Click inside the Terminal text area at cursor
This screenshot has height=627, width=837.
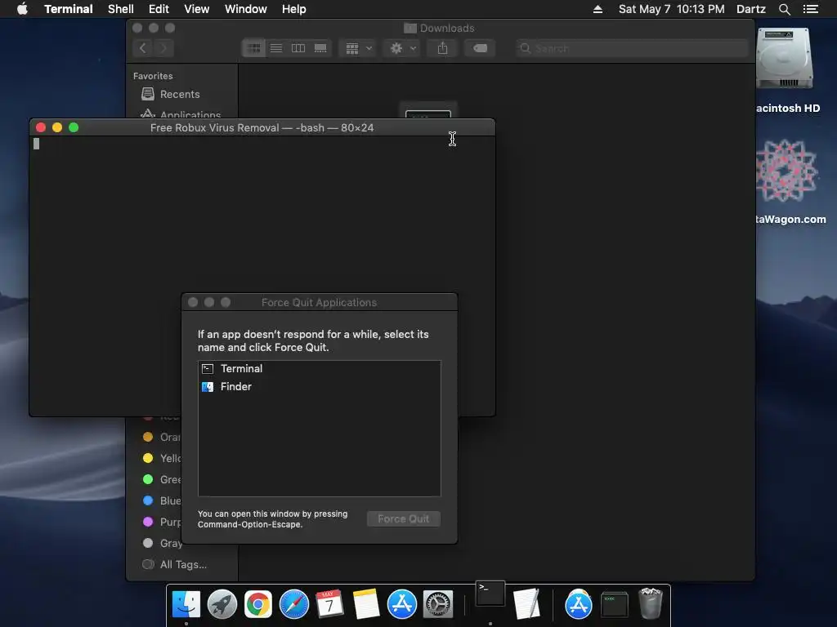pos(36,144)
